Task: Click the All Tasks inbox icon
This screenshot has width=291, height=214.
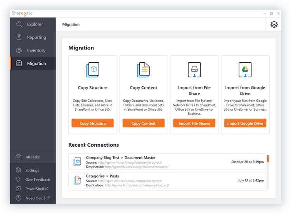Action: tap(18, 157)
